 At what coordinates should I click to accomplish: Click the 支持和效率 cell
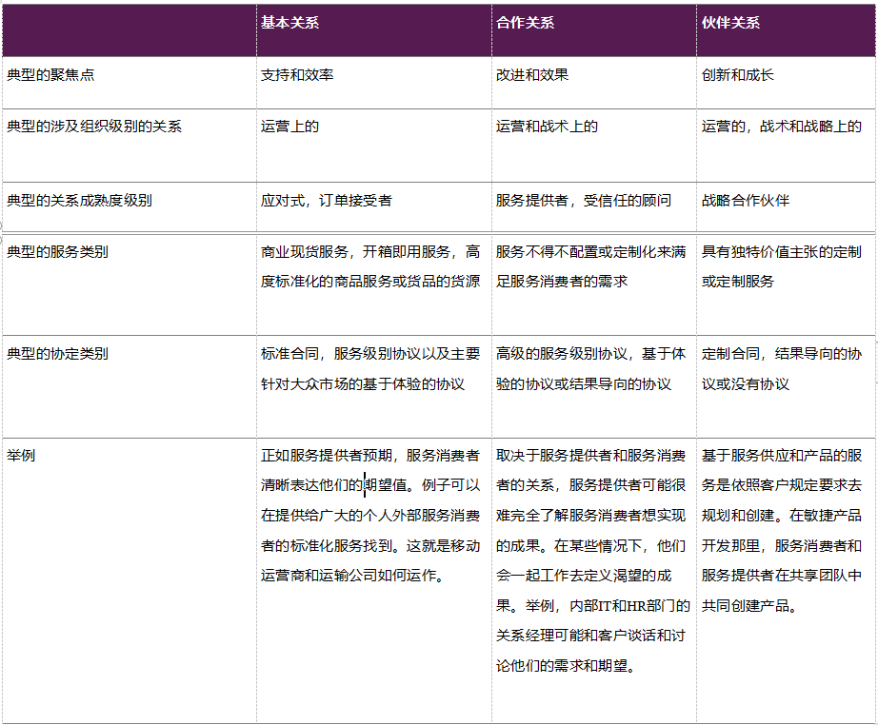[297, 74]
